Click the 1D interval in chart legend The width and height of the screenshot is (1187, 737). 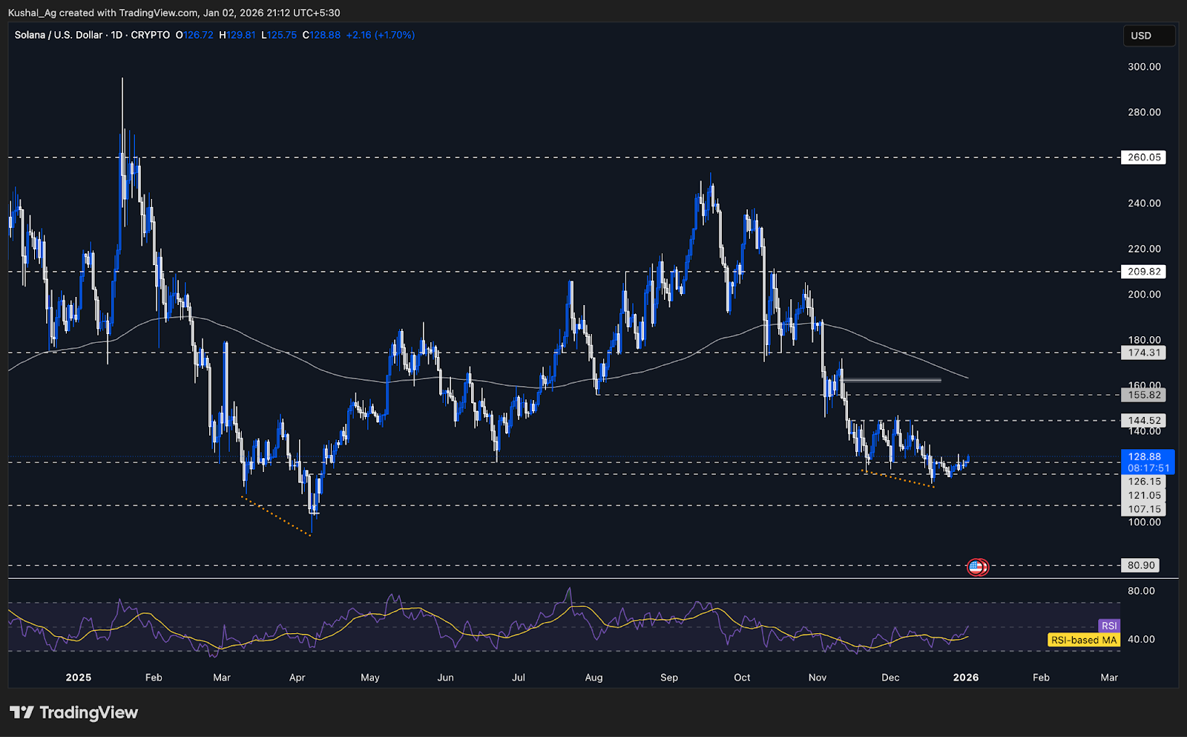[x=116, y=35]
